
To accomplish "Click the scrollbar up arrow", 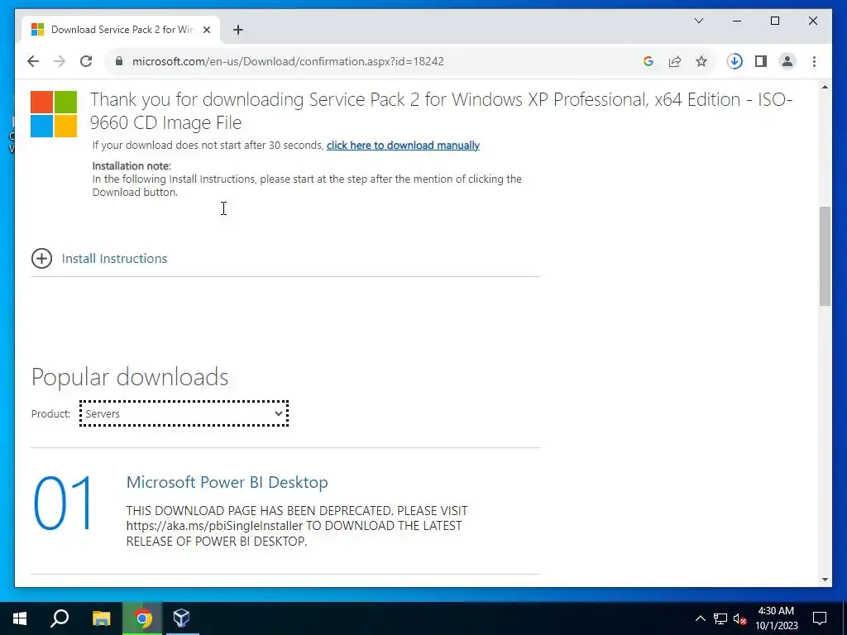I will click(825, 87).
